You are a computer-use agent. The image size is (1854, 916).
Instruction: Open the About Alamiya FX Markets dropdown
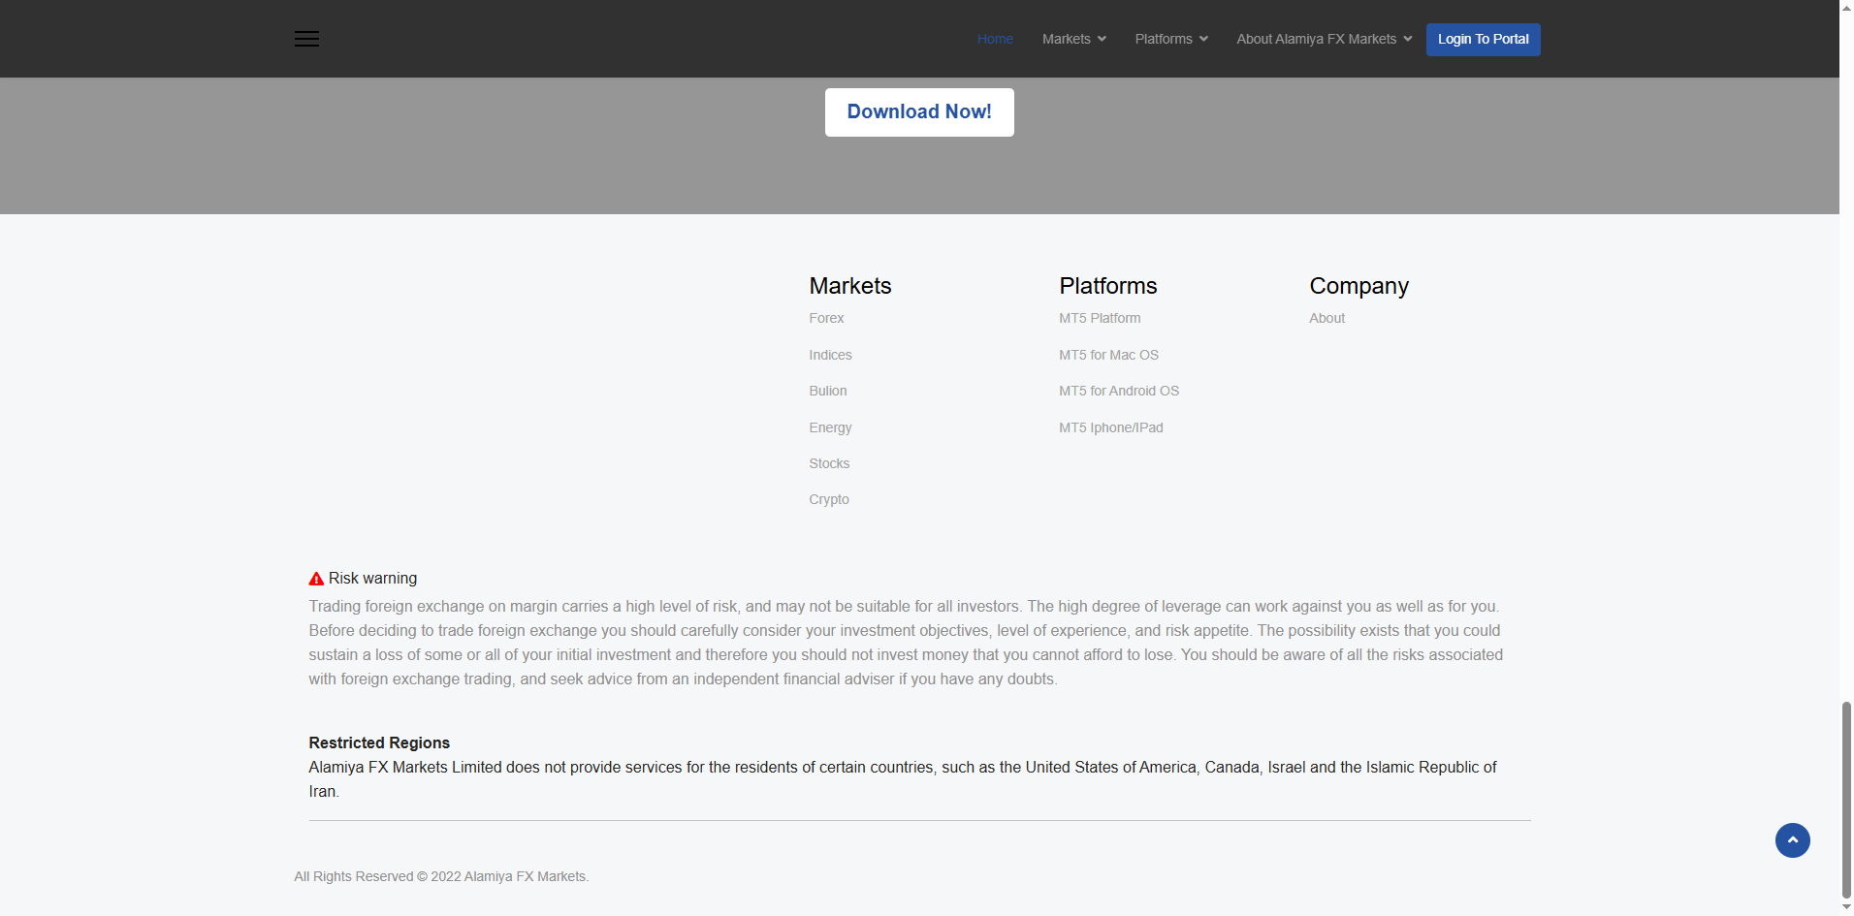click(x=1324, y=39)
